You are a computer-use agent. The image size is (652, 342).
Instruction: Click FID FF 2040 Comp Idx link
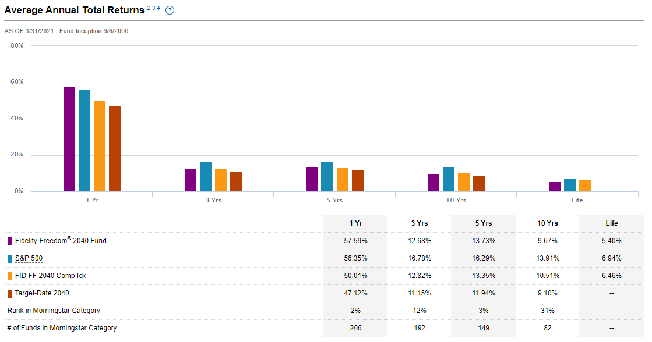click(x=51, y=276)
